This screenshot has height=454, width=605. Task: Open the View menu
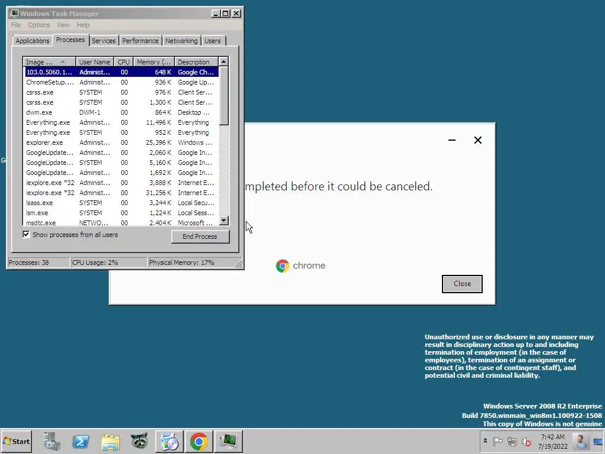[x=63, y=25]
